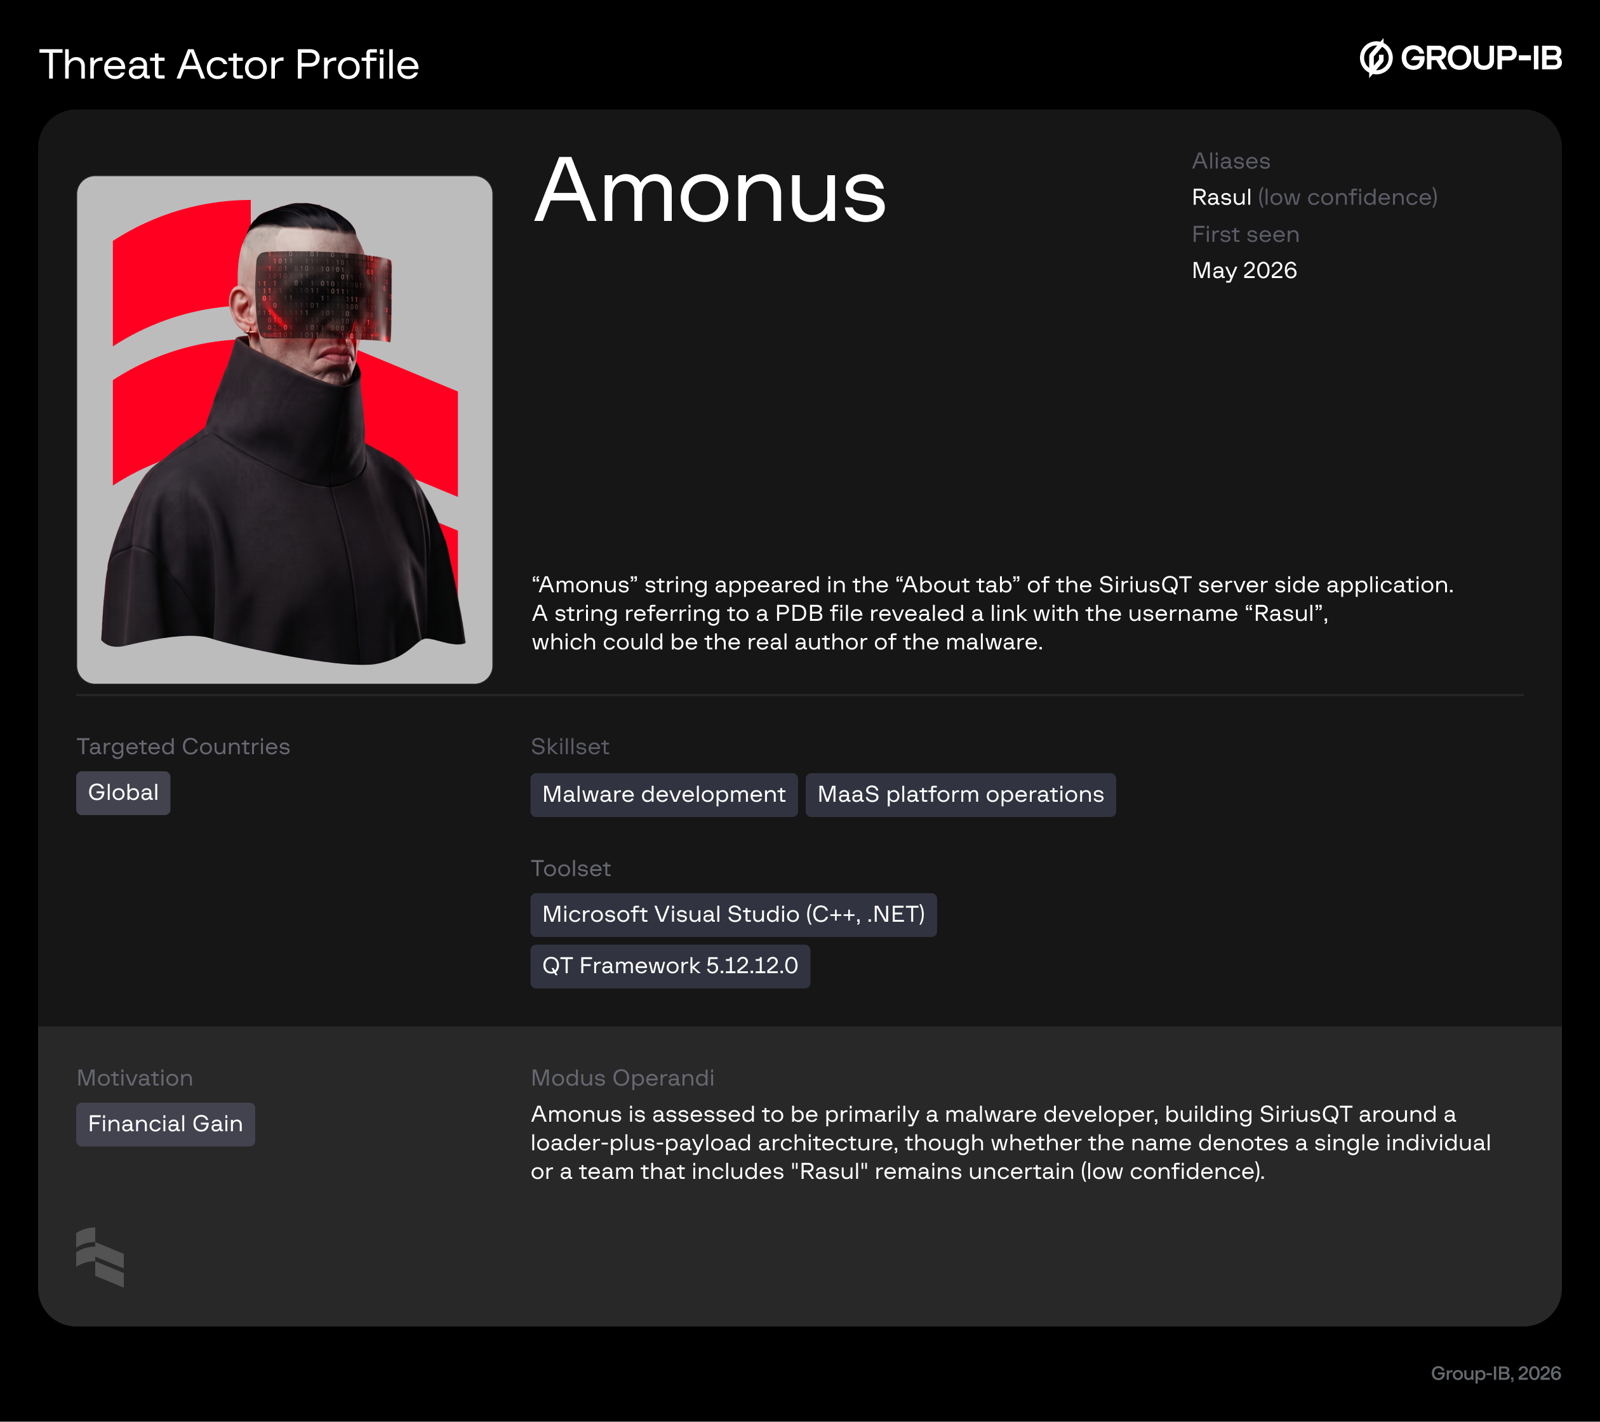Screen dimensions: 1600x1422
Task: Click the Aliases label
Action: (1230, 161)
